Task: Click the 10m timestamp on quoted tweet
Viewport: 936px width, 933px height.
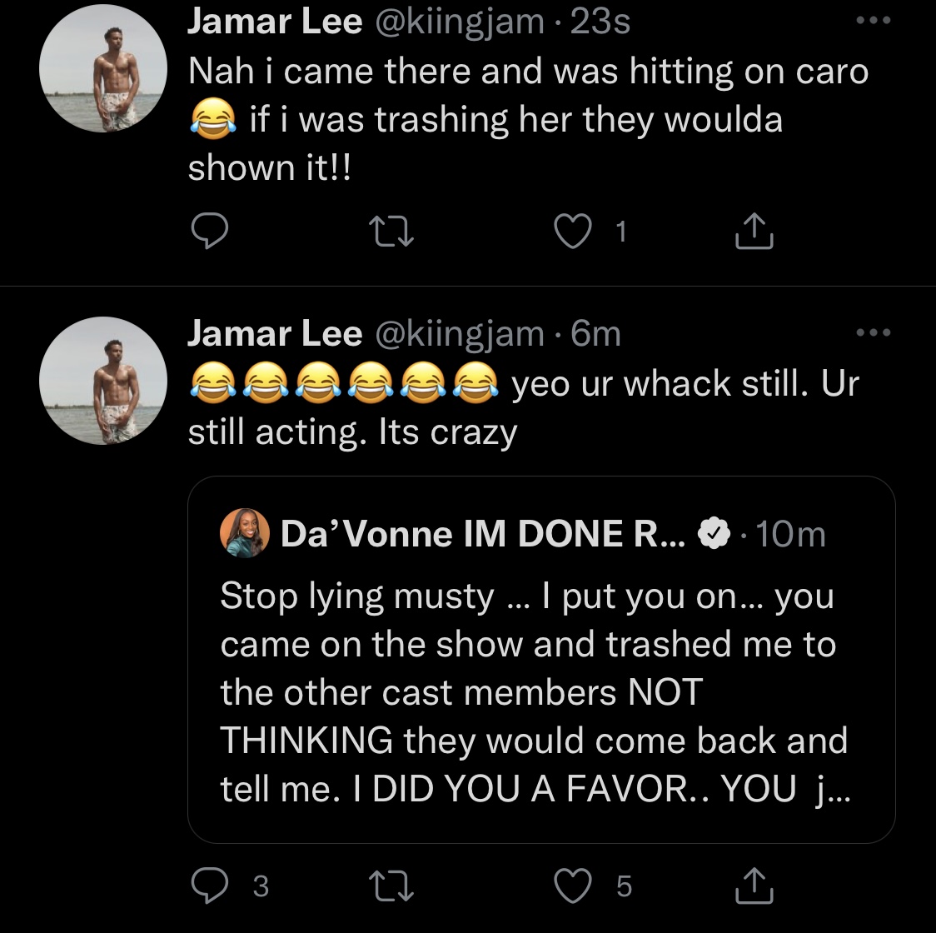Action: (790, 533)
